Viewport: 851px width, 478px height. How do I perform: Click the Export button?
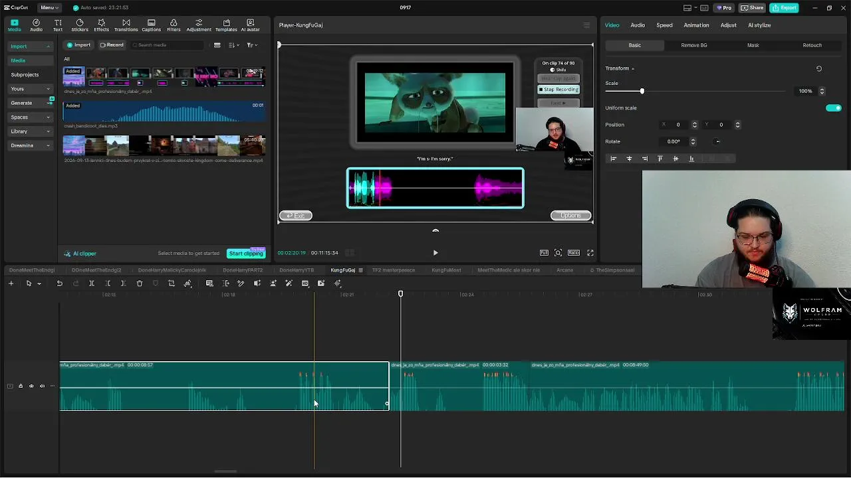coord(785,8)
